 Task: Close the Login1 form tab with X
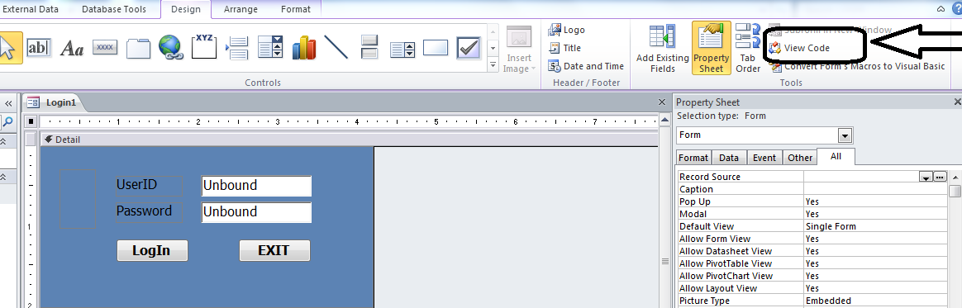pos(661,102)
